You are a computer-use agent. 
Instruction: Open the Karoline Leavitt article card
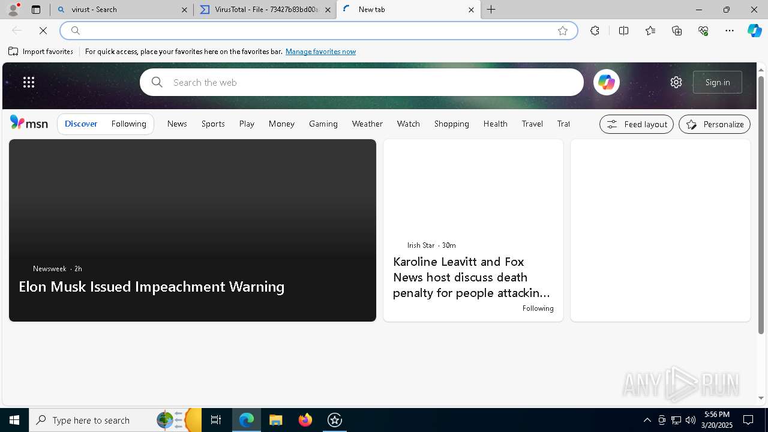pyautogui.click(x=473, y=230)
